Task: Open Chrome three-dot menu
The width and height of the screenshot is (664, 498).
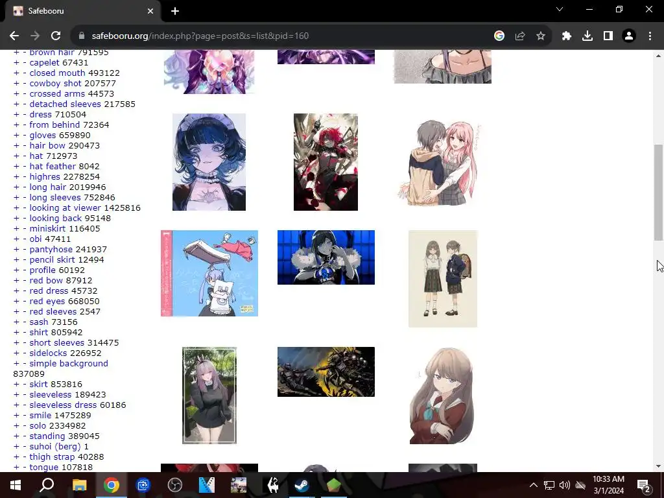Action: click(x=650, y=36)
